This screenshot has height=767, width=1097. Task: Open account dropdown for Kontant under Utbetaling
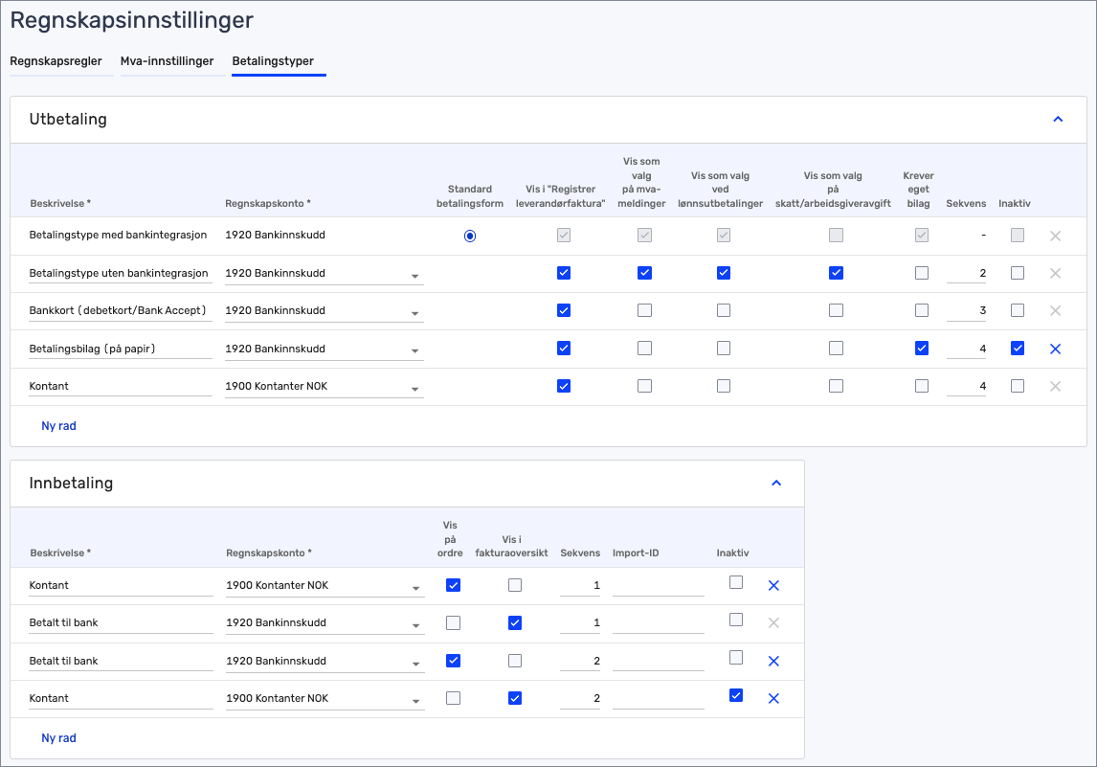tap(414, 386)
